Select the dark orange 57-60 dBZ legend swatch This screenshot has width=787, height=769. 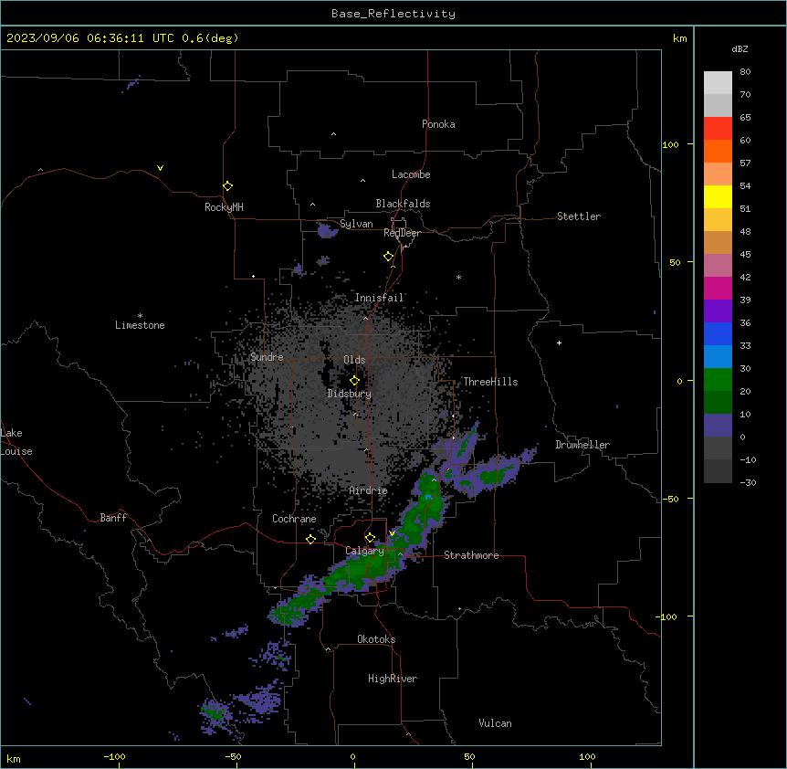[x=718, y=152]
